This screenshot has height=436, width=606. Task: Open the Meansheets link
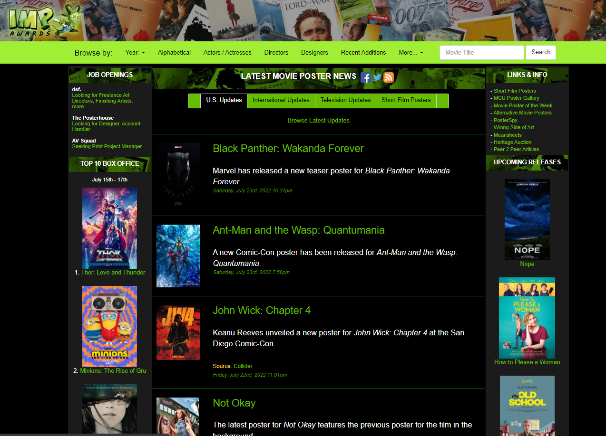coord(508,135)
